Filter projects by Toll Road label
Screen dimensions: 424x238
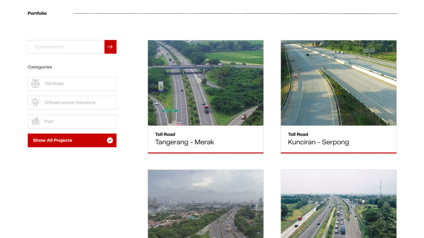tap(54, 84)
